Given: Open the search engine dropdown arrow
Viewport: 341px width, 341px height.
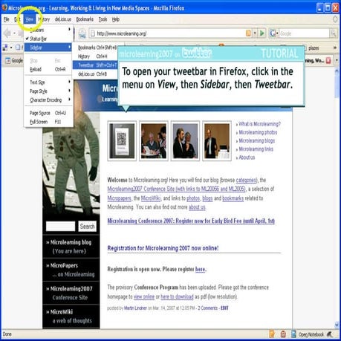Looking at the screenshot, I should click(x=277, y=33).
